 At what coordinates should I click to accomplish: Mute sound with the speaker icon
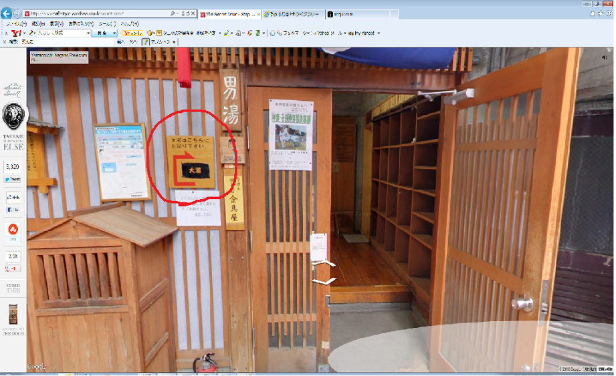605,57
